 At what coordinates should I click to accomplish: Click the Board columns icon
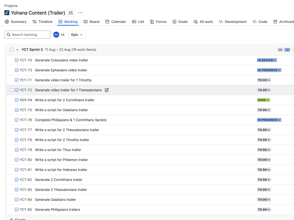coord(86,22)
